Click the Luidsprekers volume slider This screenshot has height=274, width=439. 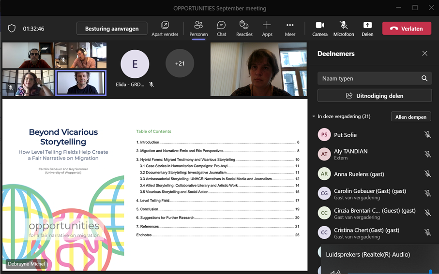click(x=387, y=271)
